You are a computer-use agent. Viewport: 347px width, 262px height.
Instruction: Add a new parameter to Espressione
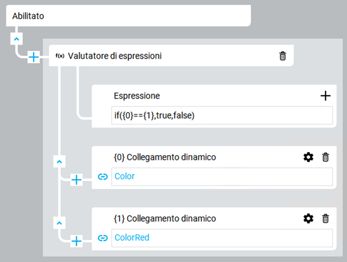(325, 96)
